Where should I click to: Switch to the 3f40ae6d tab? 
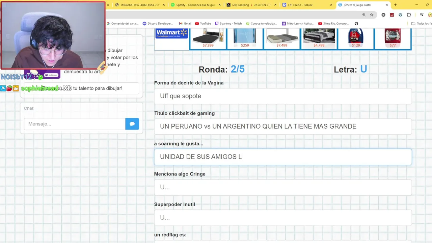pyautogui.click(x=138, y=5)
